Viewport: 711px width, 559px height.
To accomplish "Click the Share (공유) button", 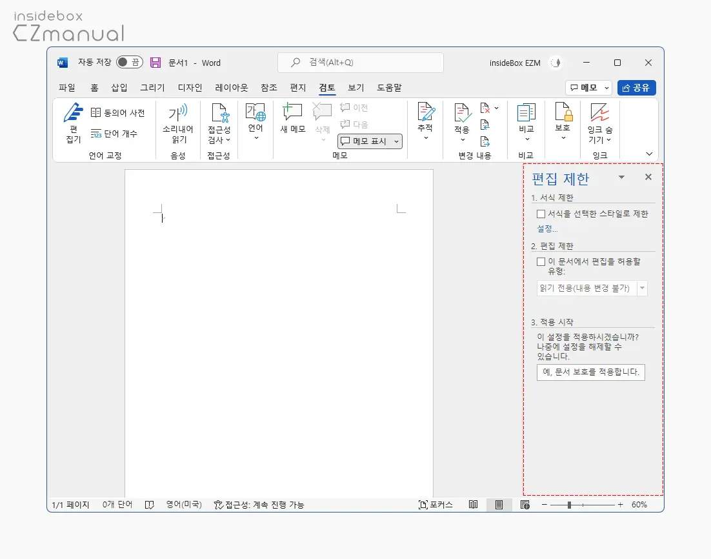I will coord(637,88).
